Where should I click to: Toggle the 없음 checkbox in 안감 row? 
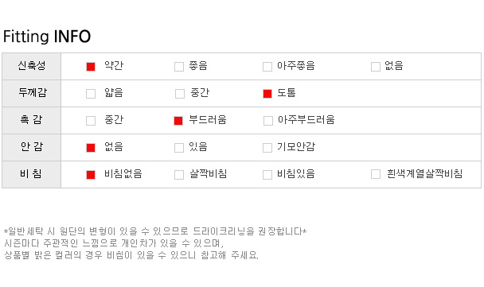(x=91, y=148)
